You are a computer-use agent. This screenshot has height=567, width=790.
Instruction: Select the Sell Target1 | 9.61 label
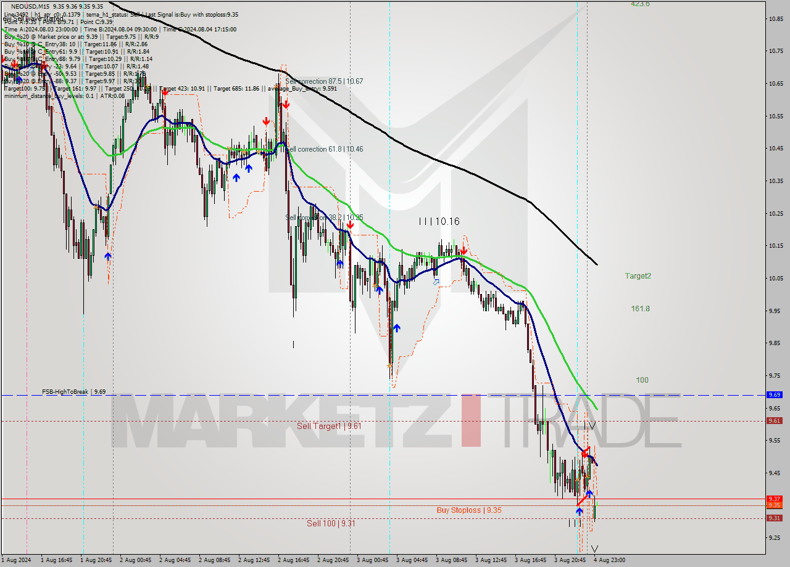tap(329, 426)
